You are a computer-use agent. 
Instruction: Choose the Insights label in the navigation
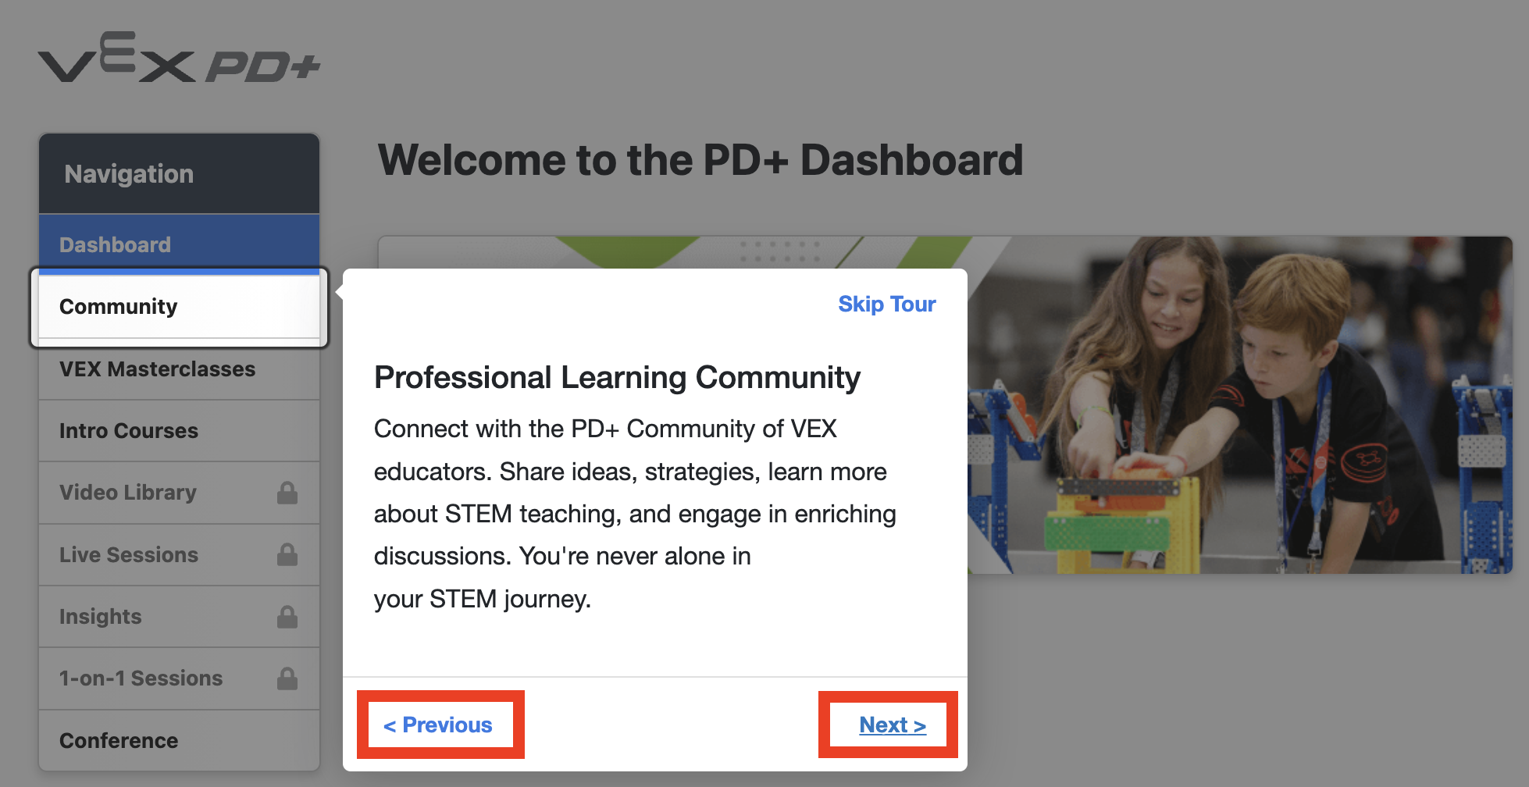pos(101,617)
